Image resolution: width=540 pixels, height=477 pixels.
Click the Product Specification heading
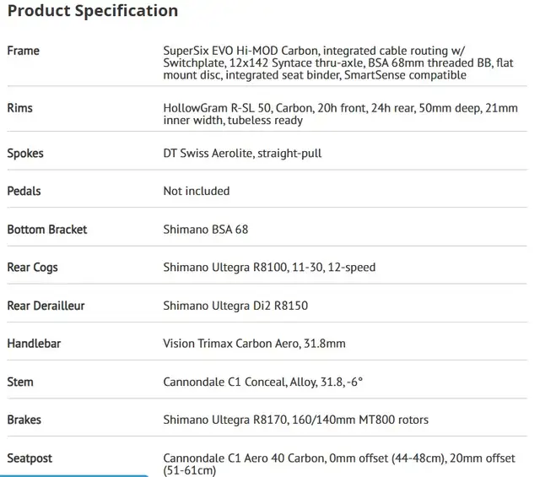click(x=93, y=11)
